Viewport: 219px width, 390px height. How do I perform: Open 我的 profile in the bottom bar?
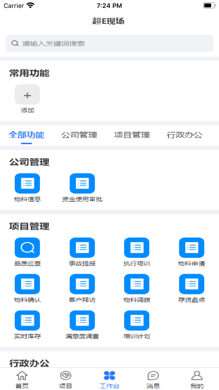click(197, 380)
